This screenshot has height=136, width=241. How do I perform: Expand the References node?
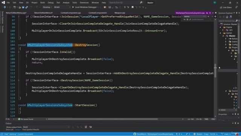tap(226, 39)
